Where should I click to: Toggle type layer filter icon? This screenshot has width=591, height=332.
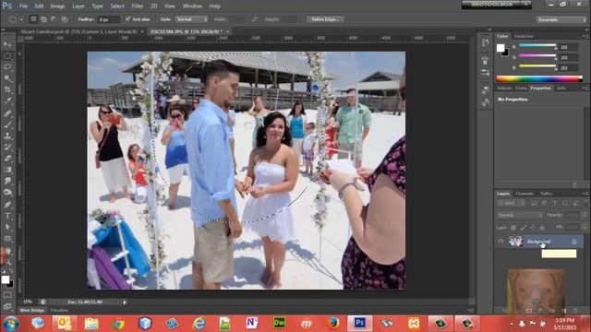(554, 203)
